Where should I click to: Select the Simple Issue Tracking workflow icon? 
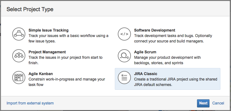point(19,34)
